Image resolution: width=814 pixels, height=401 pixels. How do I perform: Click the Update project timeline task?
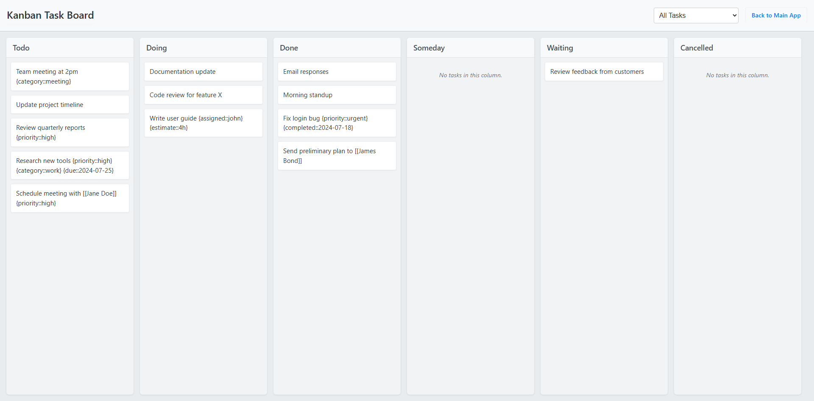[70, 105]
